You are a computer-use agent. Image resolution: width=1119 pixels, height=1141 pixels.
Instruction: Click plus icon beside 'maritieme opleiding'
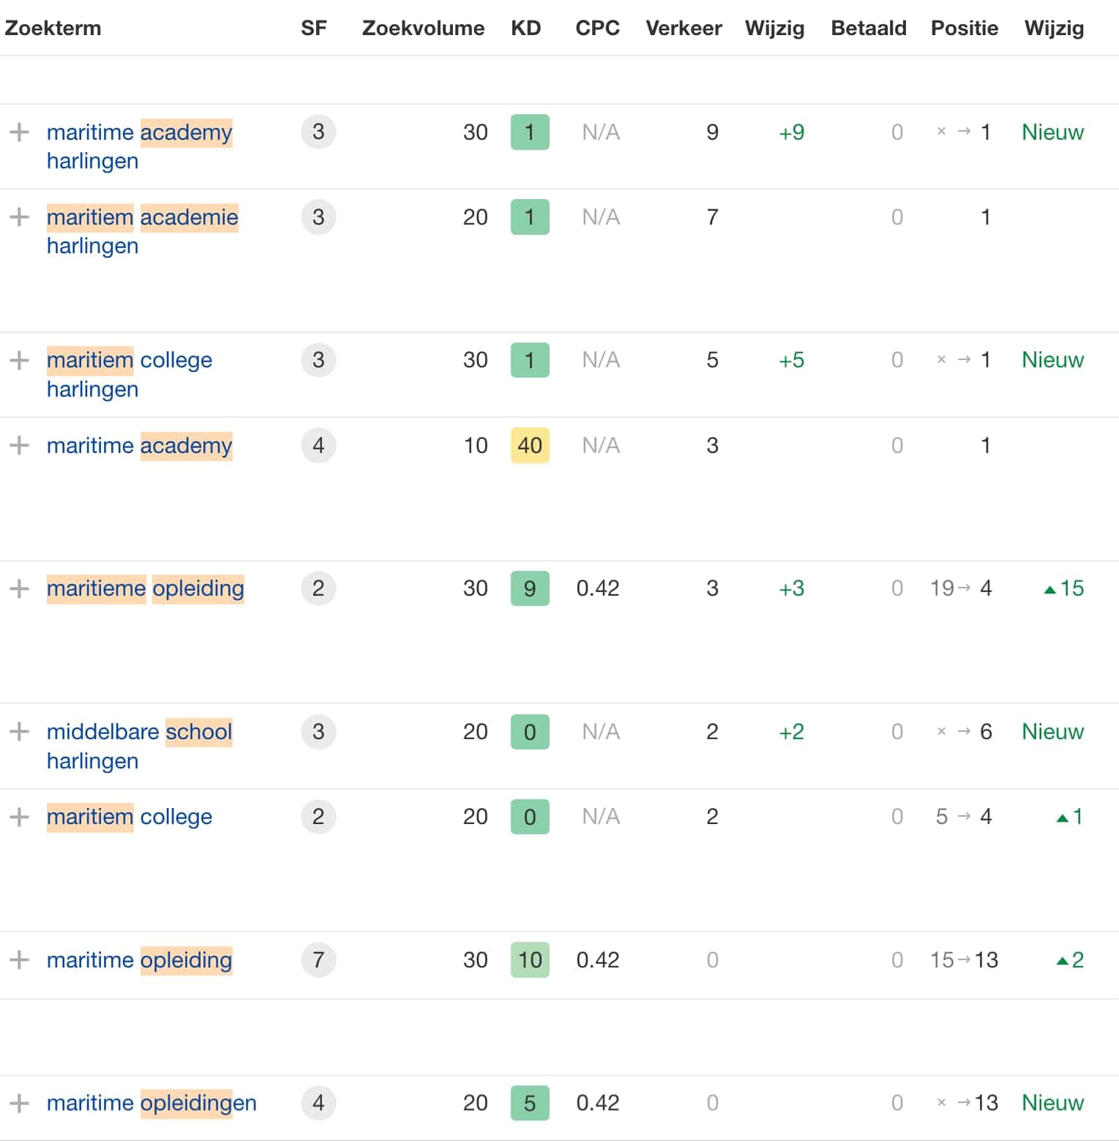(19, 588)
